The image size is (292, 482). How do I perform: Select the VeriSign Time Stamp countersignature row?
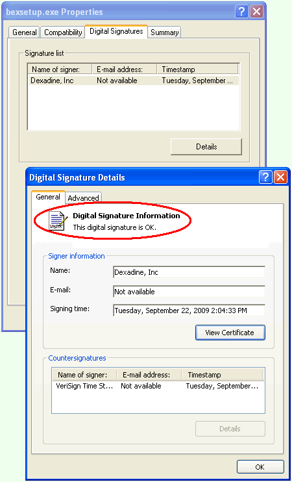pos(158,386)
